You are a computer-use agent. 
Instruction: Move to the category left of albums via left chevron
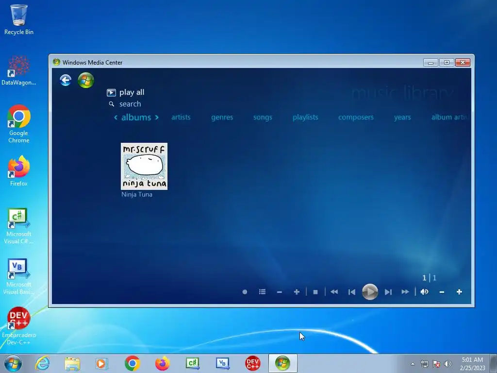(x=116, y=118)
